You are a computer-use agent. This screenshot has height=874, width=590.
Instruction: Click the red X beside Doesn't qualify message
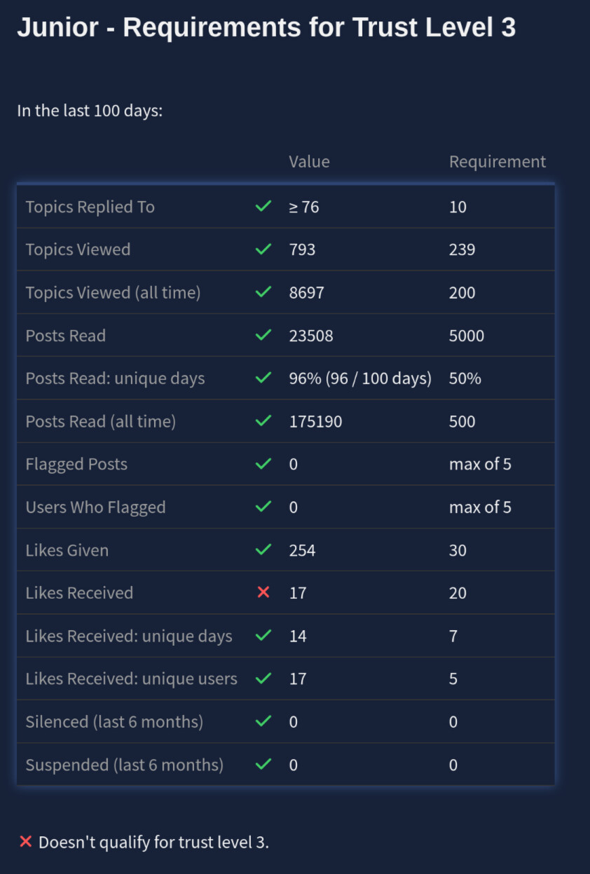coord(26,842)
